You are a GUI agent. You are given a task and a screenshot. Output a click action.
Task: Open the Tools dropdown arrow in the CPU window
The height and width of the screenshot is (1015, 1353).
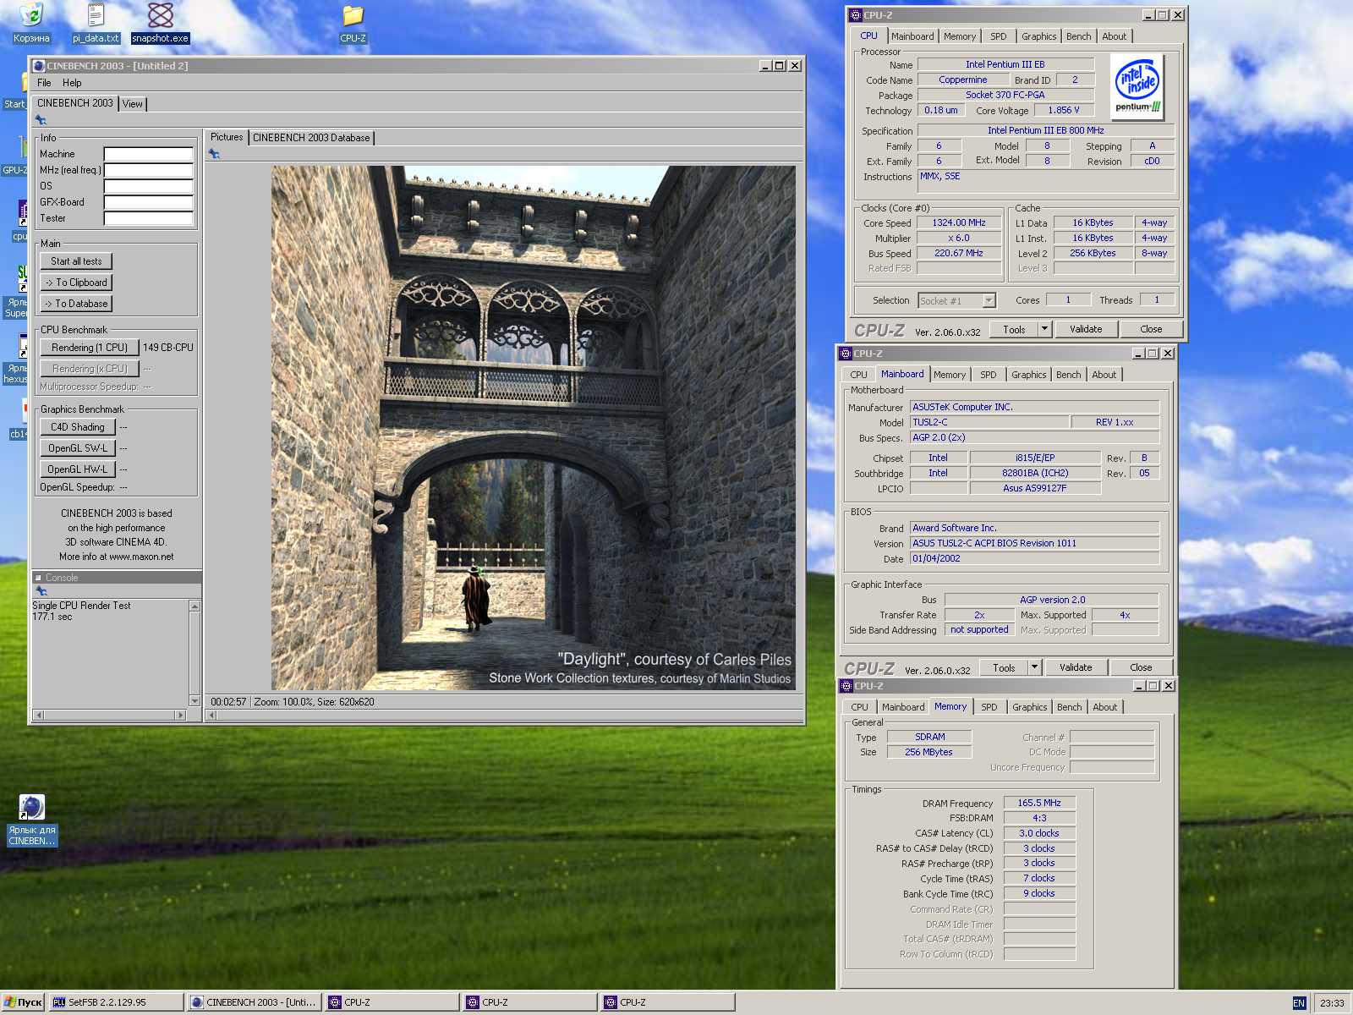tap(1044, 329)
